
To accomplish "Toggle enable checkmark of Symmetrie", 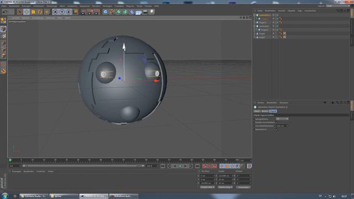I will 277,26.
